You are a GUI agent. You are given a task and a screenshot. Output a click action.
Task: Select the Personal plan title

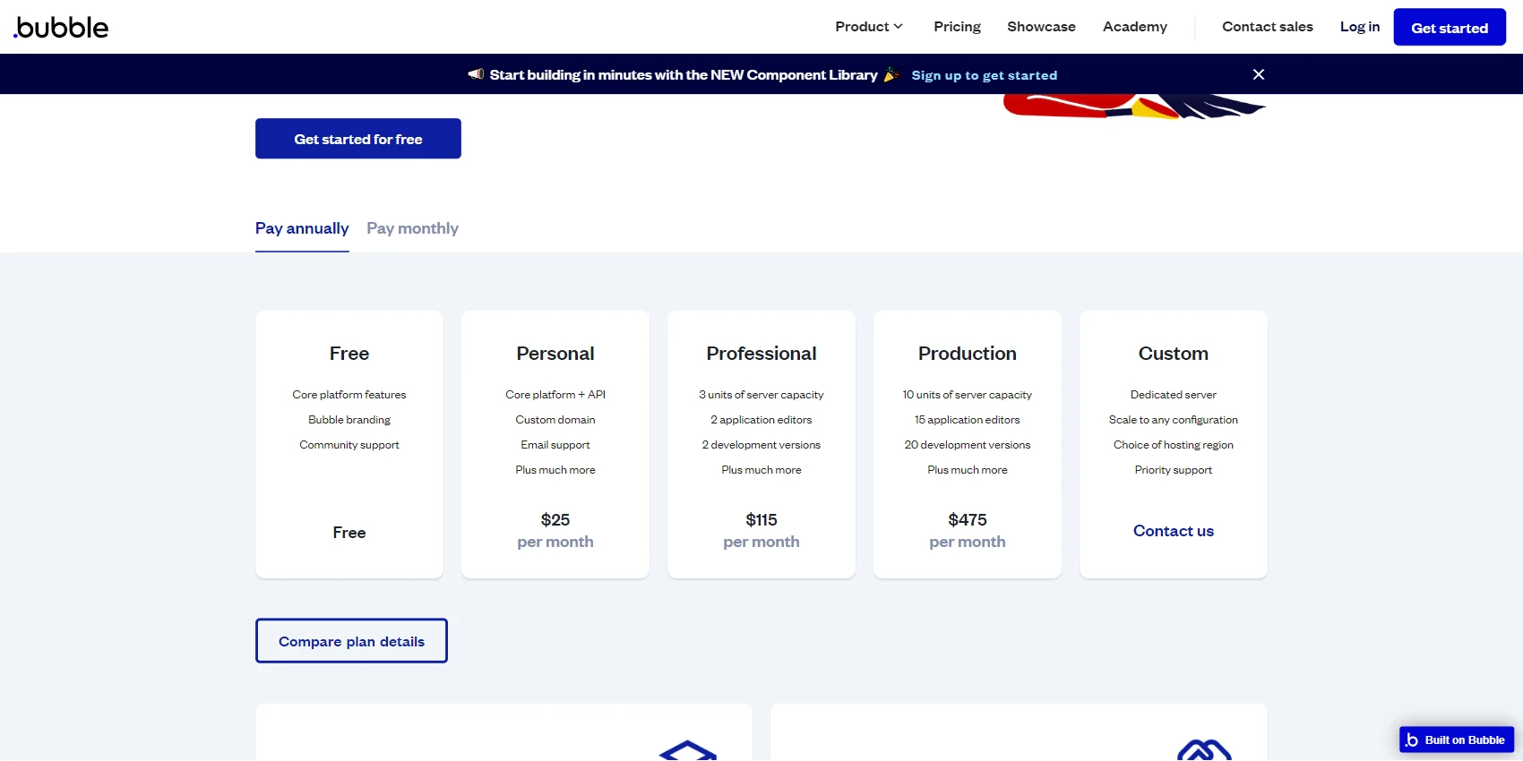click(555, 354)
